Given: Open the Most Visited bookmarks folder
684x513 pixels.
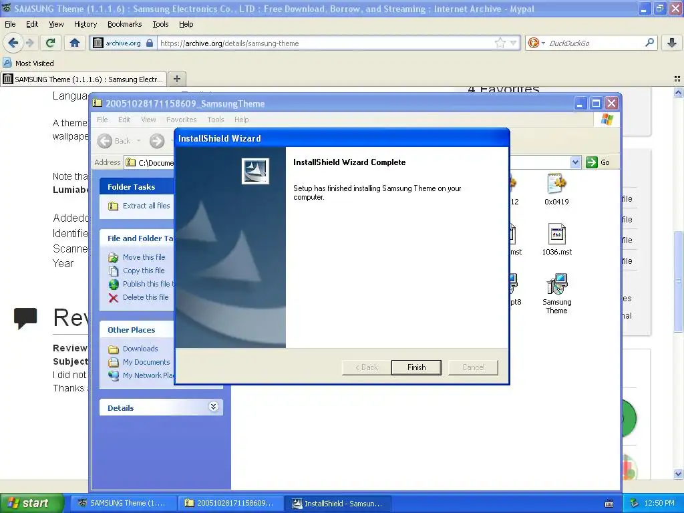Looking at the screenshot, I should coord(28,63).
